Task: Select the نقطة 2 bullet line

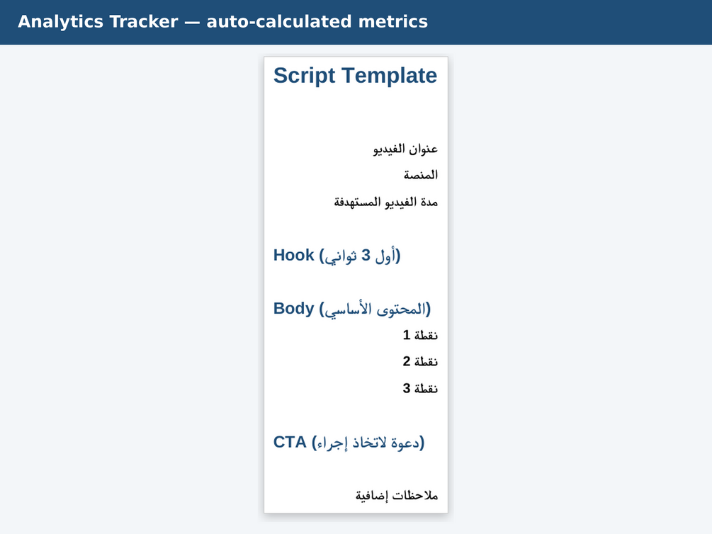Action: [x=420, y=361]
